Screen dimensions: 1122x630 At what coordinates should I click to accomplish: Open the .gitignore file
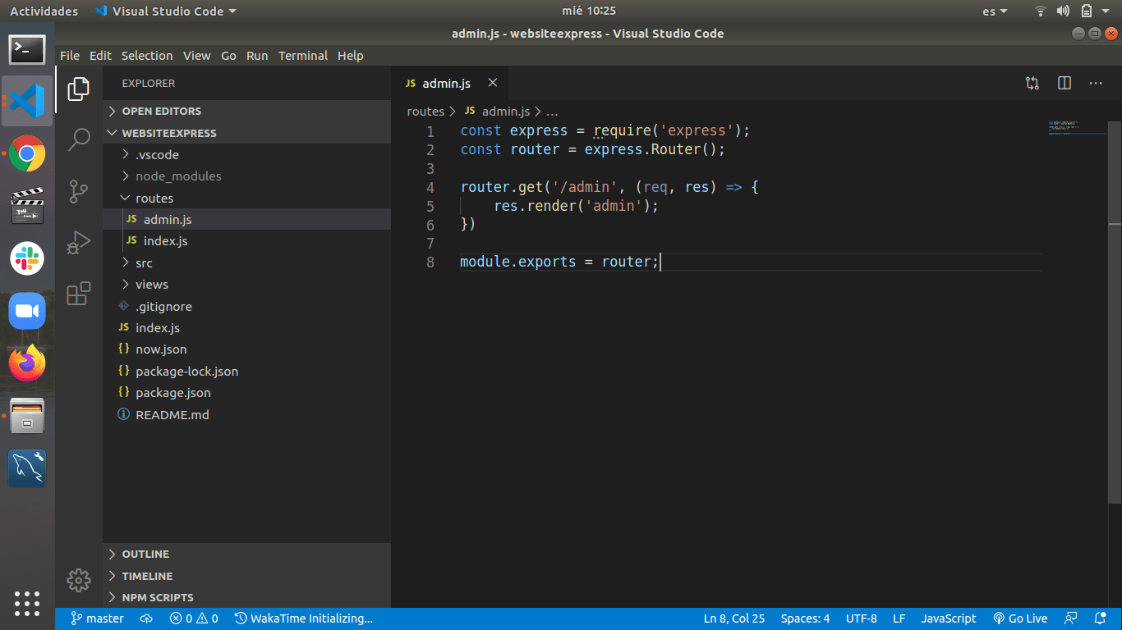246,306
